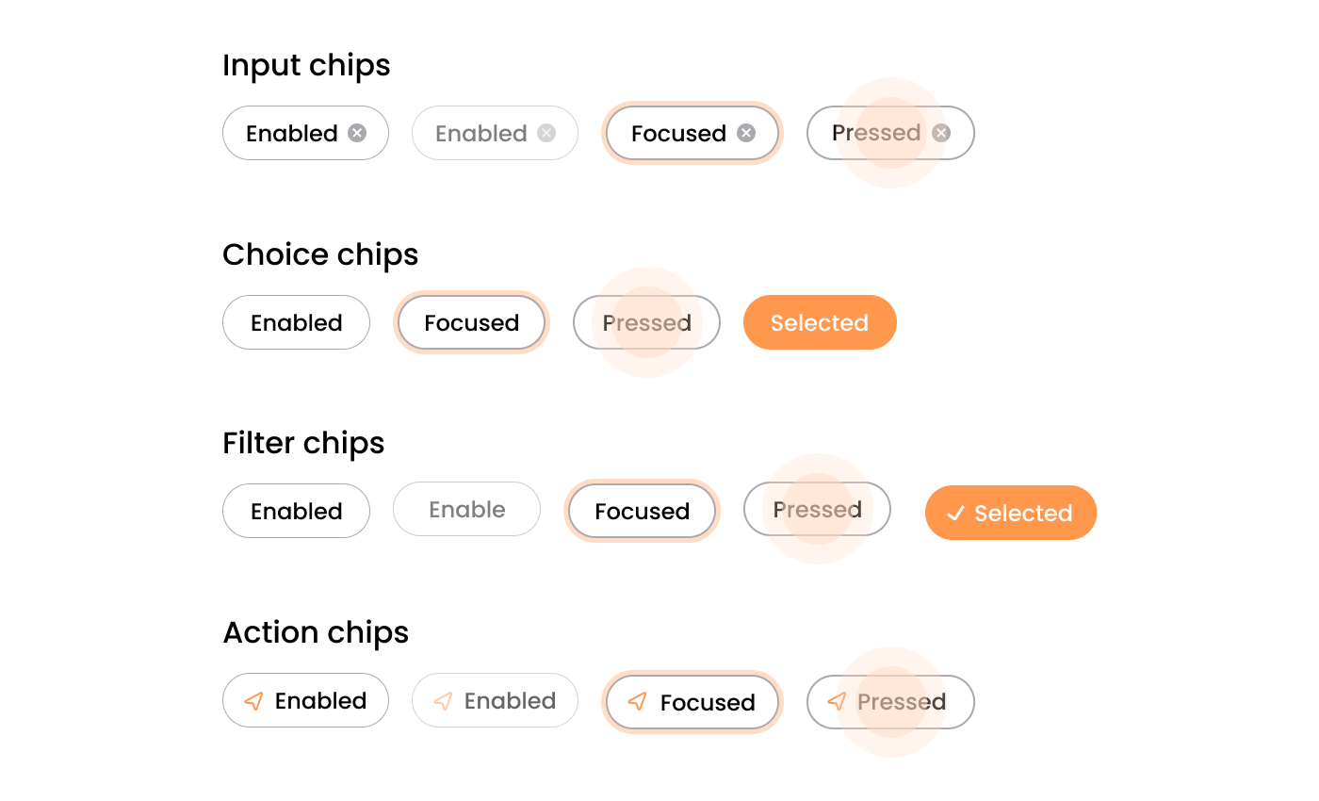Click the Focused filter chip

(642, 511)
